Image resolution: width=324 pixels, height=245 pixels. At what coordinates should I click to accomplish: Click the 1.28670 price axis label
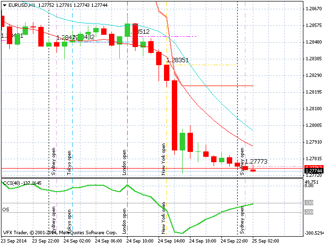tap(314, 9)
